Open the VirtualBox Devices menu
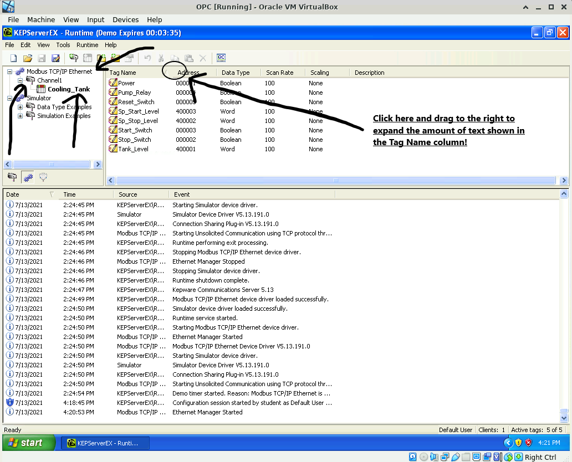572x462 pixels. (x=125, y=20)
